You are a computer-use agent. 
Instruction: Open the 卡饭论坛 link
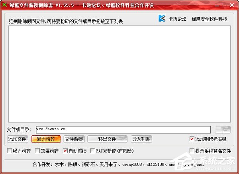point(178,19)
